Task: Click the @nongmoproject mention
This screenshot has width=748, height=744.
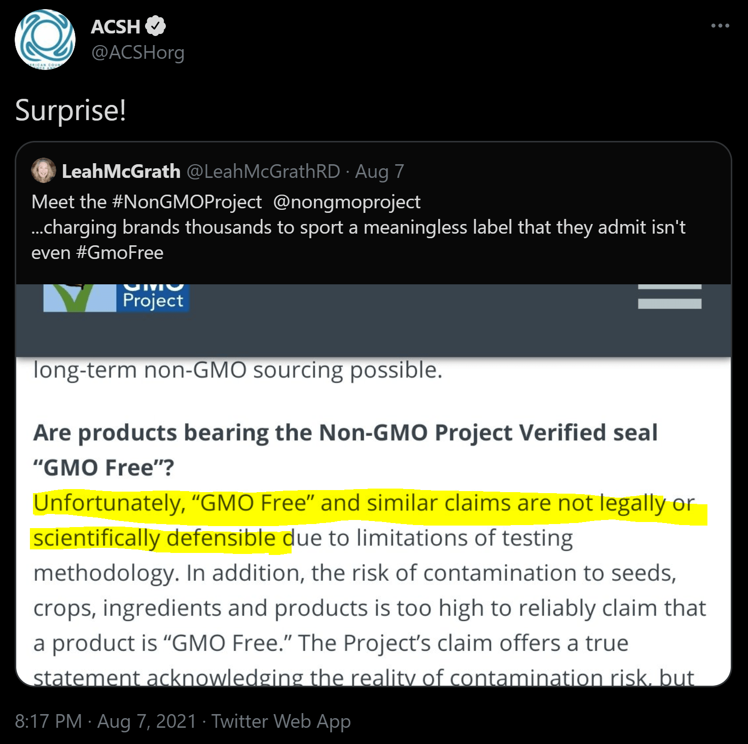Action: [350, 201]
